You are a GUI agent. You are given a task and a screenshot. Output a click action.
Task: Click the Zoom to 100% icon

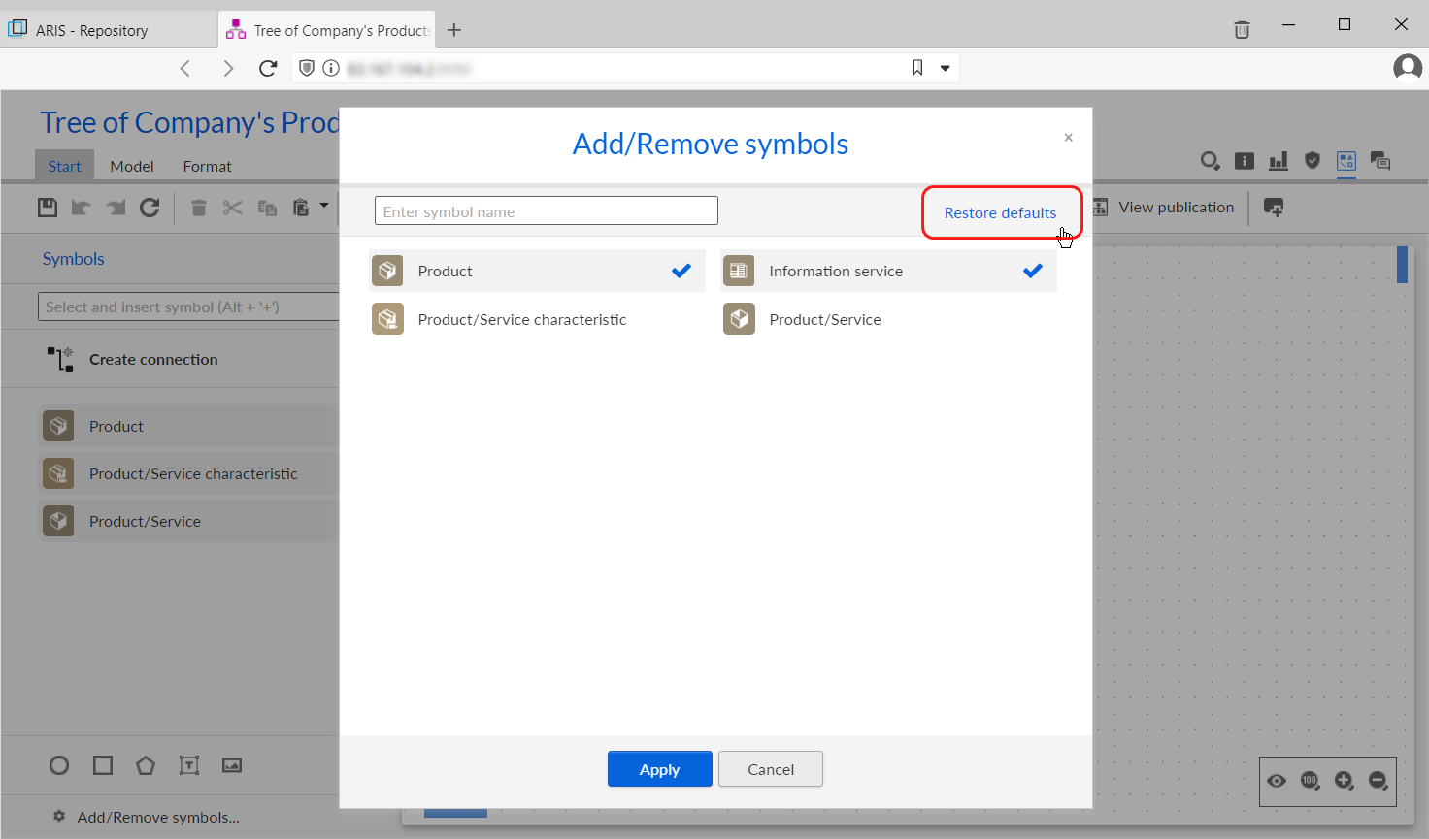click(x=1311, y=780)
